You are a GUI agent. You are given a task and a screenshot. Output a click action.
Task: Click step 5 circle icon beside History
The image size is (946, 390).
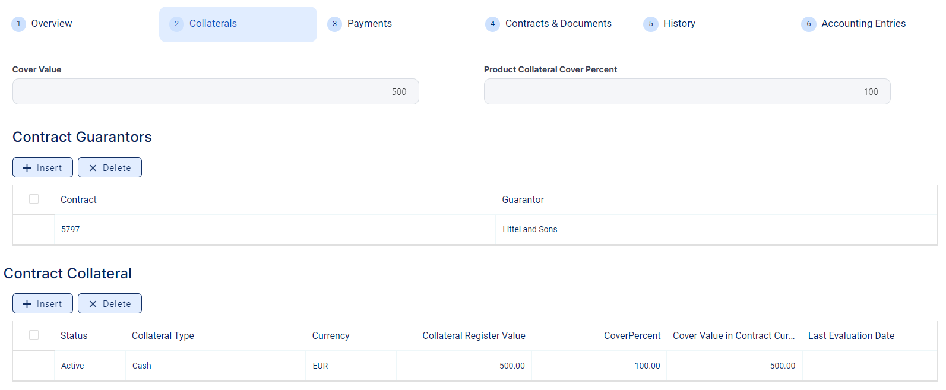pos(651,24)
